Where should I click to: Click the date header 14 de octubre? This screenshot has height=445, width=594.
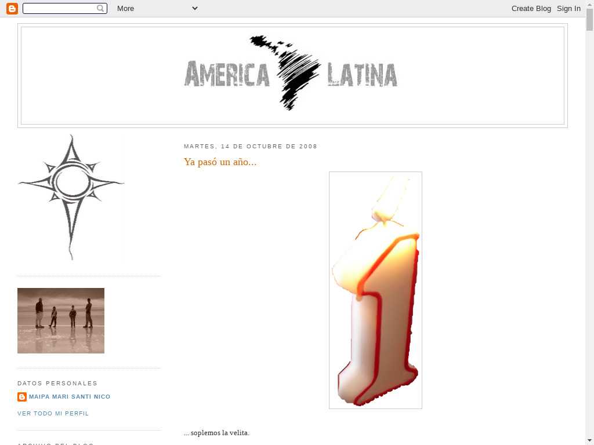251,147
